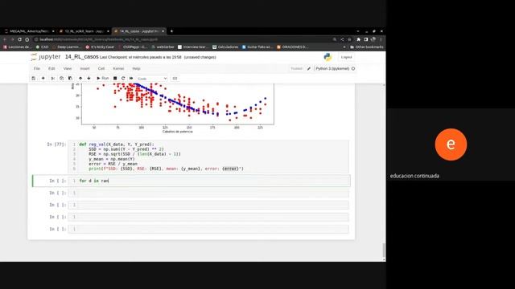Restart the kernel icon
Image resolution: width=515 pixels, height=289 pixels.
coord(123,79)
